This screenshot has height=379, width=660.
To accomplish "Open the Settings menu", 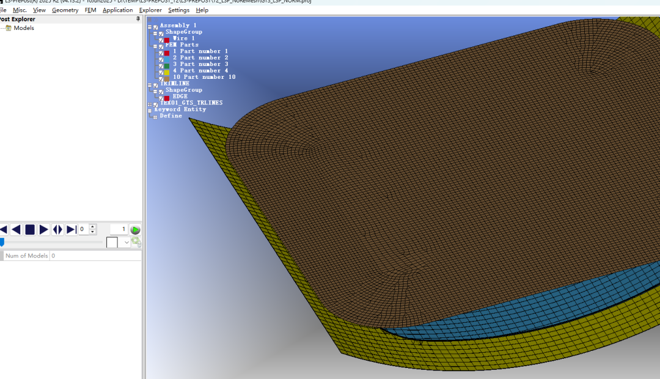I will [x=178, y=10].
